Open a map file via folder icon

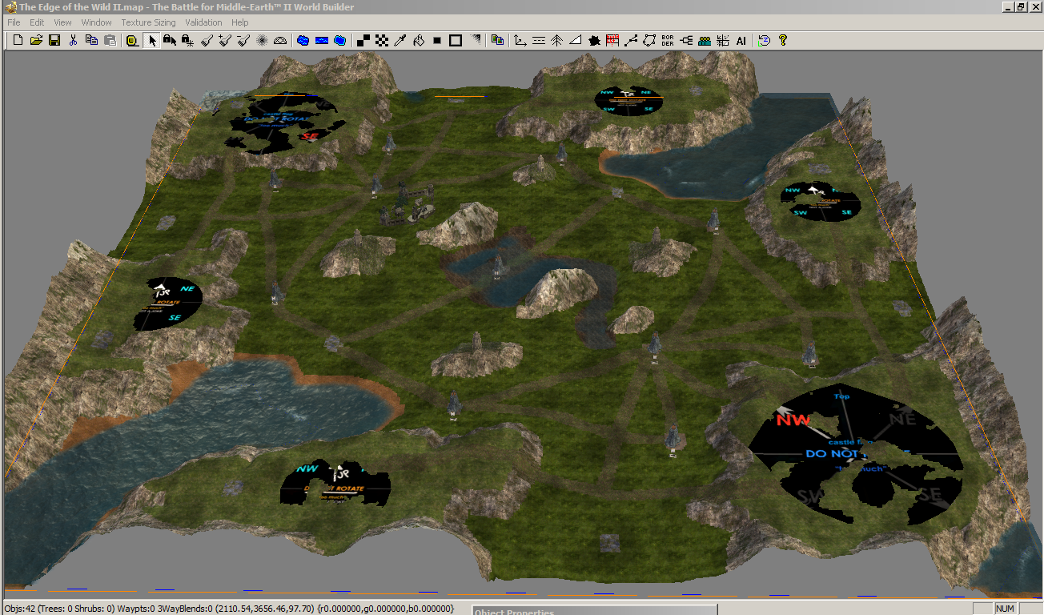coord(36,40)
